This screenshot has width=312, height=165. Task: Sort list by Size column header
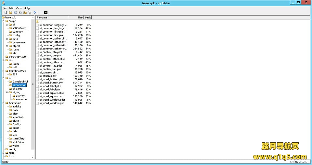coord(76,17)
